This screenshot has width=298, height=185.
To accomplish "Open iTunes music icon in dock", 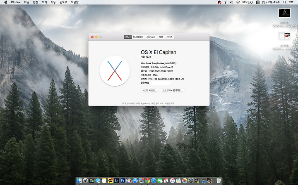I will (x=172, y=180).
